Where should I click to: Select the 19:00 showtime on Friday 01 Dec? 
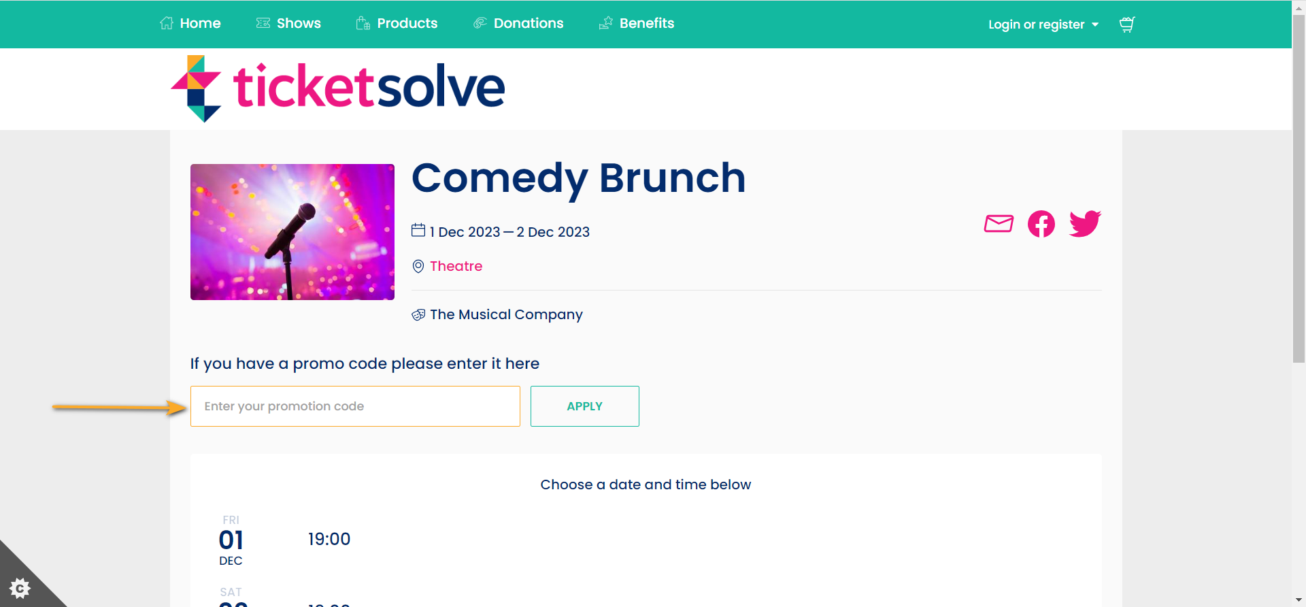[x=329, y=538]
